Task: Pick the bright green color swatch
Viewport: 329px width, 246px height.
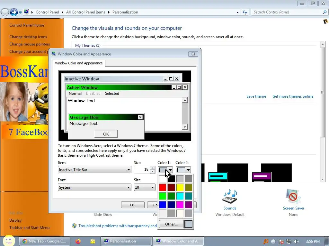Action: [162, 196]
